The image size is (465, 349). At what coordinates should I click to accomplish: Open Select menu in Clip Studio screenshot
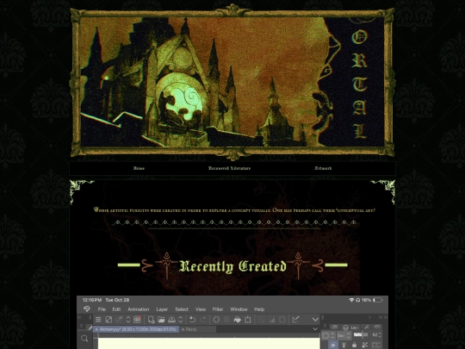(x=182, y=309)
